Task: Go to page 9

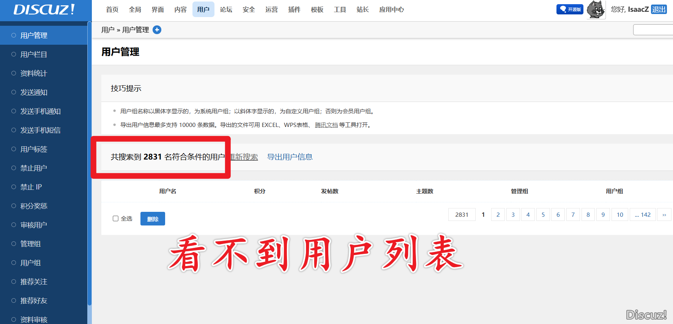Action: (603, 214)
